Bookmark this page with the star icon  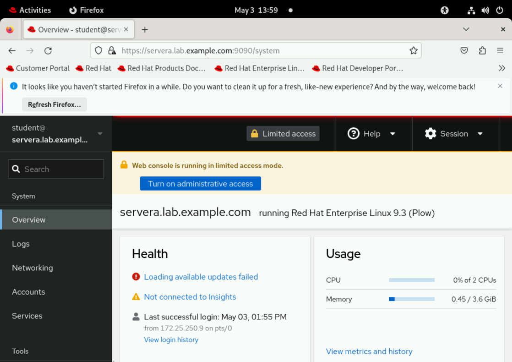pyautogui.click(x=413, y=51)
